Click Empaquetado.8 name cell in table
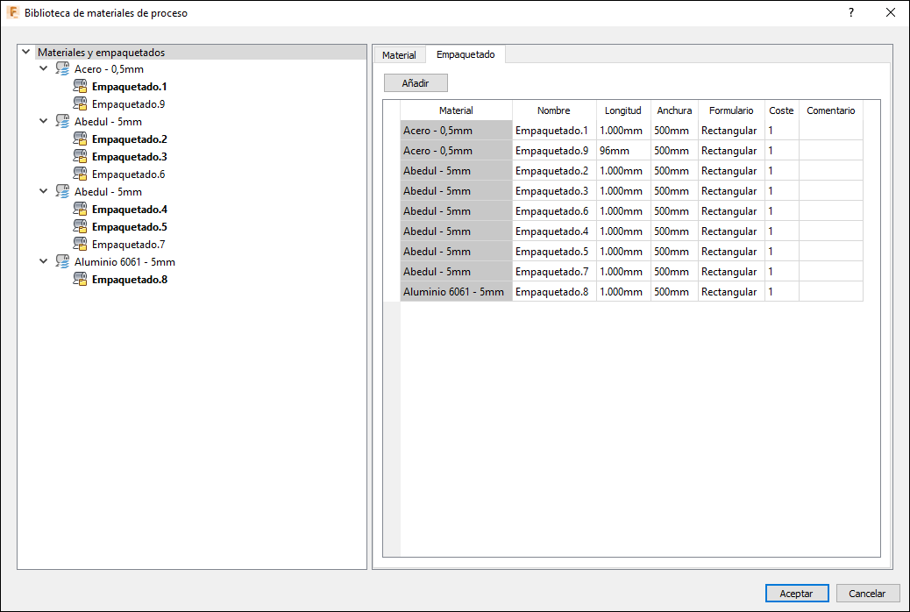 tap(554, 291)
